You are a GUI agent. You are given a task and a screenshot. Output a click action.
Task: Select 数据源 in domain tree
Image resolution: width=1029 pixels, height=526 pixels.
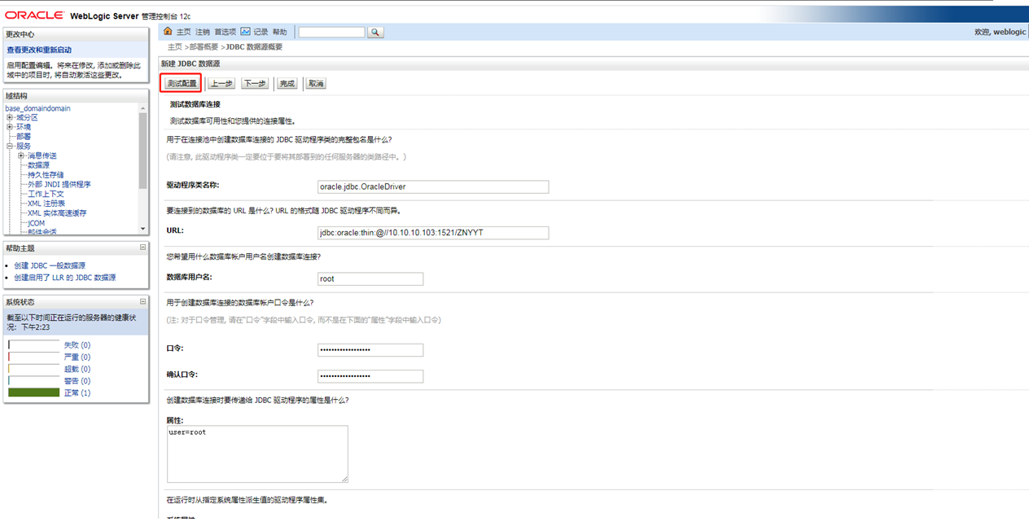[38, 165]
